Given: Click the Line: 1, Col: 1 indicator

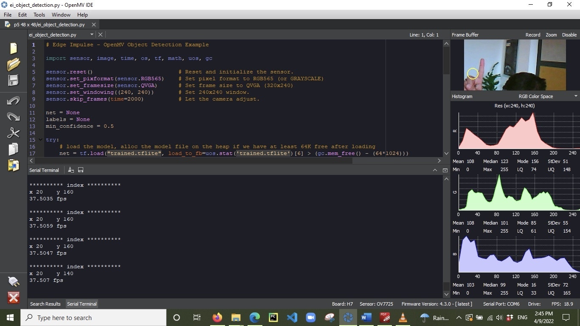Looking at the screenshot, I should (424, 35).
